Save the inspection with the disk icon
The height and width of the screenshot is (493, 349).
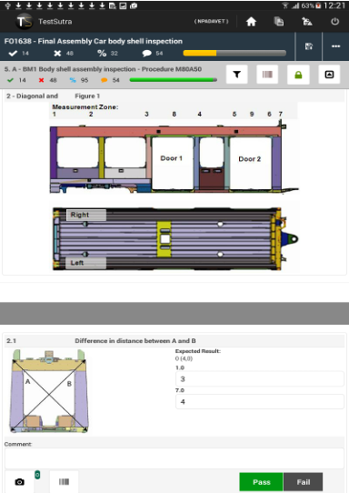point(309,46)
